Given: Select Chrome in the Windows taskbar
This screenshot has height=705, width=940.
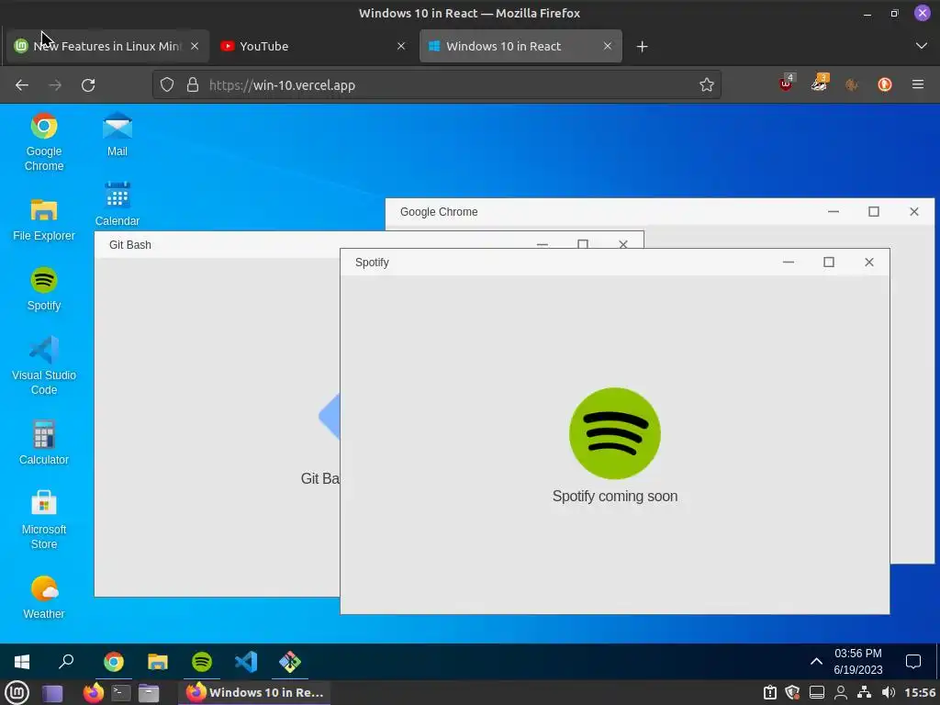Looking at the screenshot, I should pyautogui.click(x=113, y=662).
